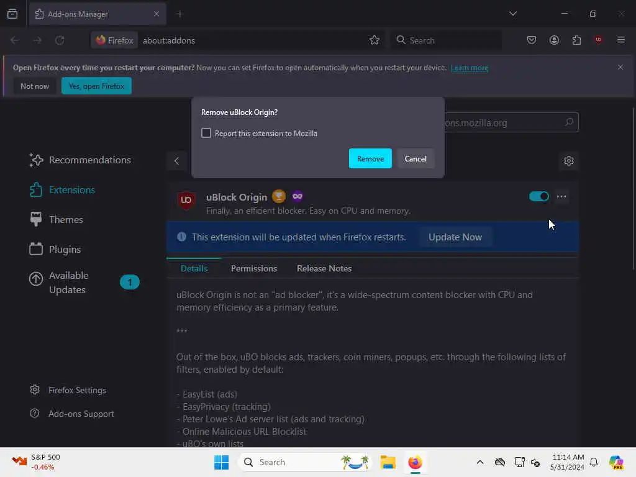The image size is (636, 477).
Task: Open the clock showing 11:14 AM
Action: [x=567, y=462]
